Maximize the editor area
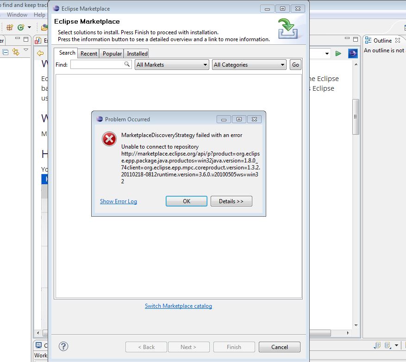 tap(356, 39)
